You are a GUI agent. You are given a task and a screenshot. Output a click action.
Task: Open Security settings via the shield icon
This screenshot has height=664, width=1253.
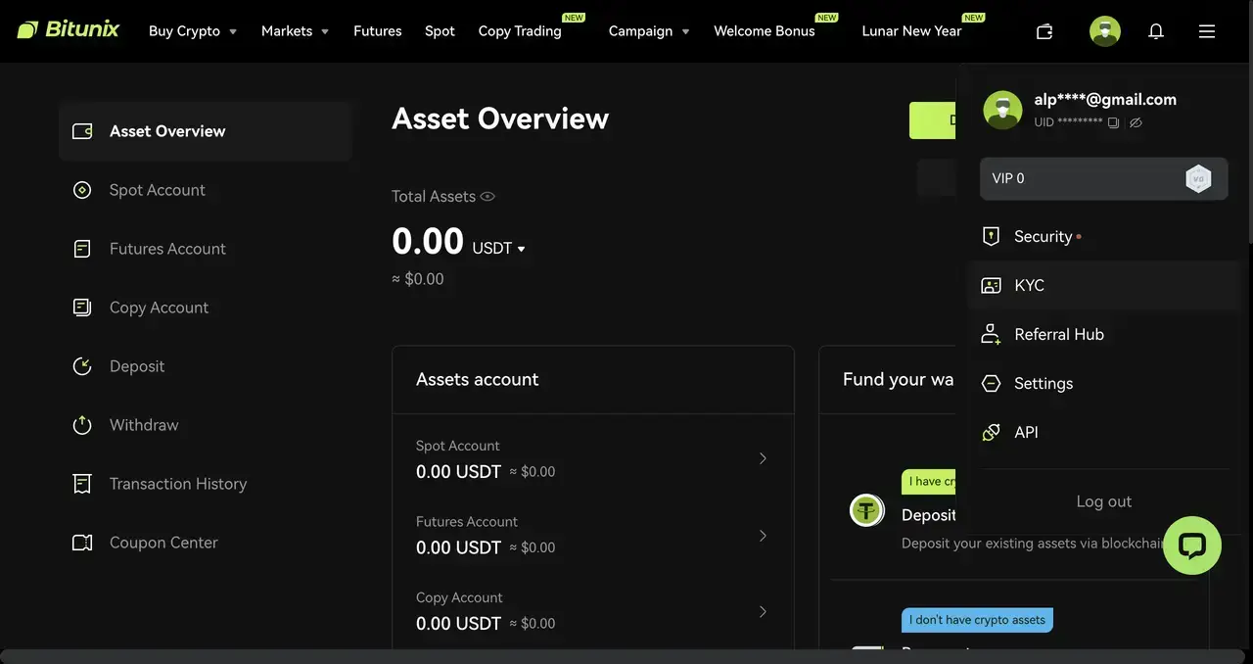coord(991,236)
